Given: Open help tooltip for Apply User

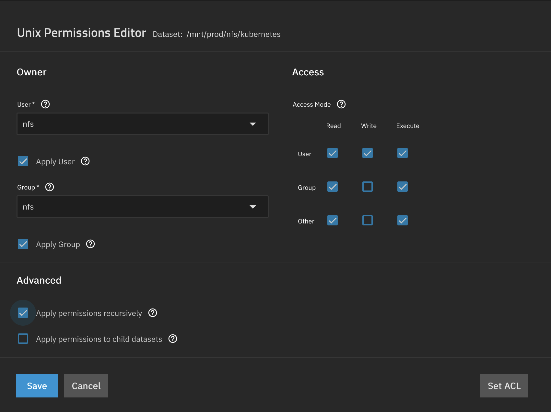Looking at the screenshot, I should point(85,161).
